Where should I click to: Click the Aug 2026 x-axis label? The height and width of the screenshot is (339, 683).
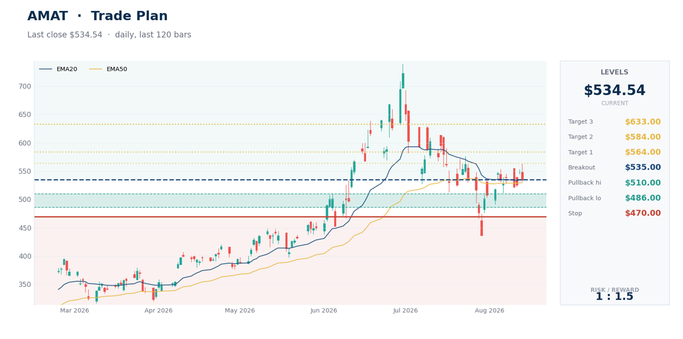pos(489,311)
